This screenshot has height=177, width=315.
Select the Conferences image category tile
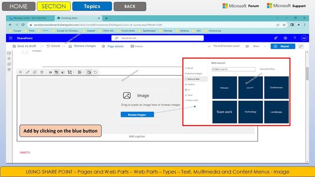pos(276,88)
